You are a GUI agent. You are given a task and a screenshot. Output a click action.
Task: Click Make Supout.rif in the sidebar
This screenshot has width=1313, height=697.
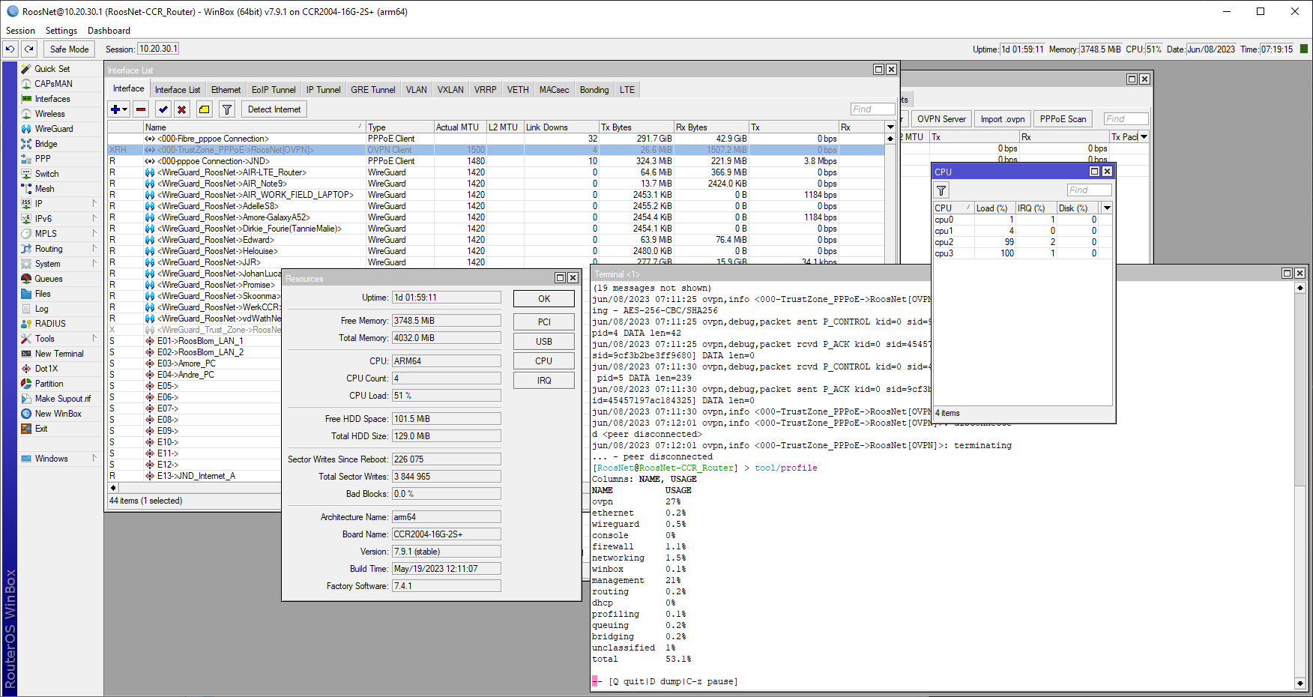pos(63,398)
